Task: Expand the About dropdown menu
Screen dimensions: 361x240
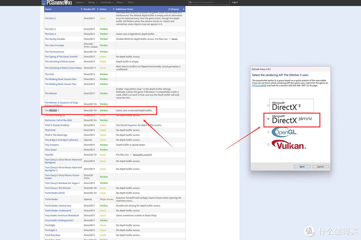Action: pos(120,2)
